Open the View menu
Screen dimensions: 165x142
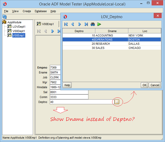pos(15,11)
